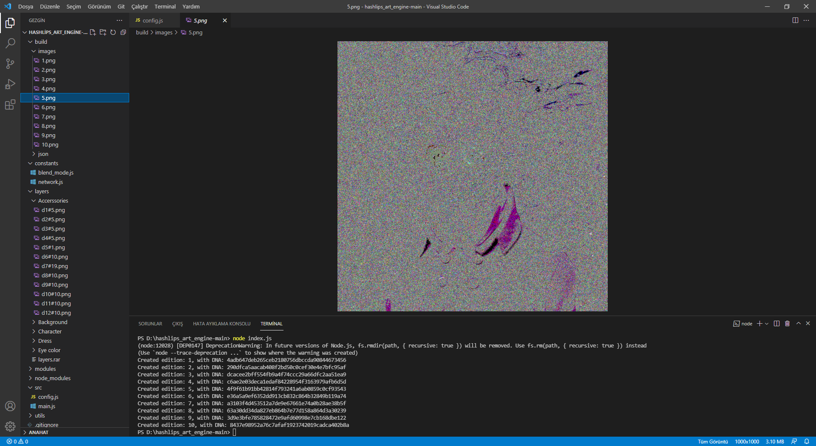This screenshot has height=446, width=816.
Task: Kill the terminal with trash icon
Action: click(787, 324)
